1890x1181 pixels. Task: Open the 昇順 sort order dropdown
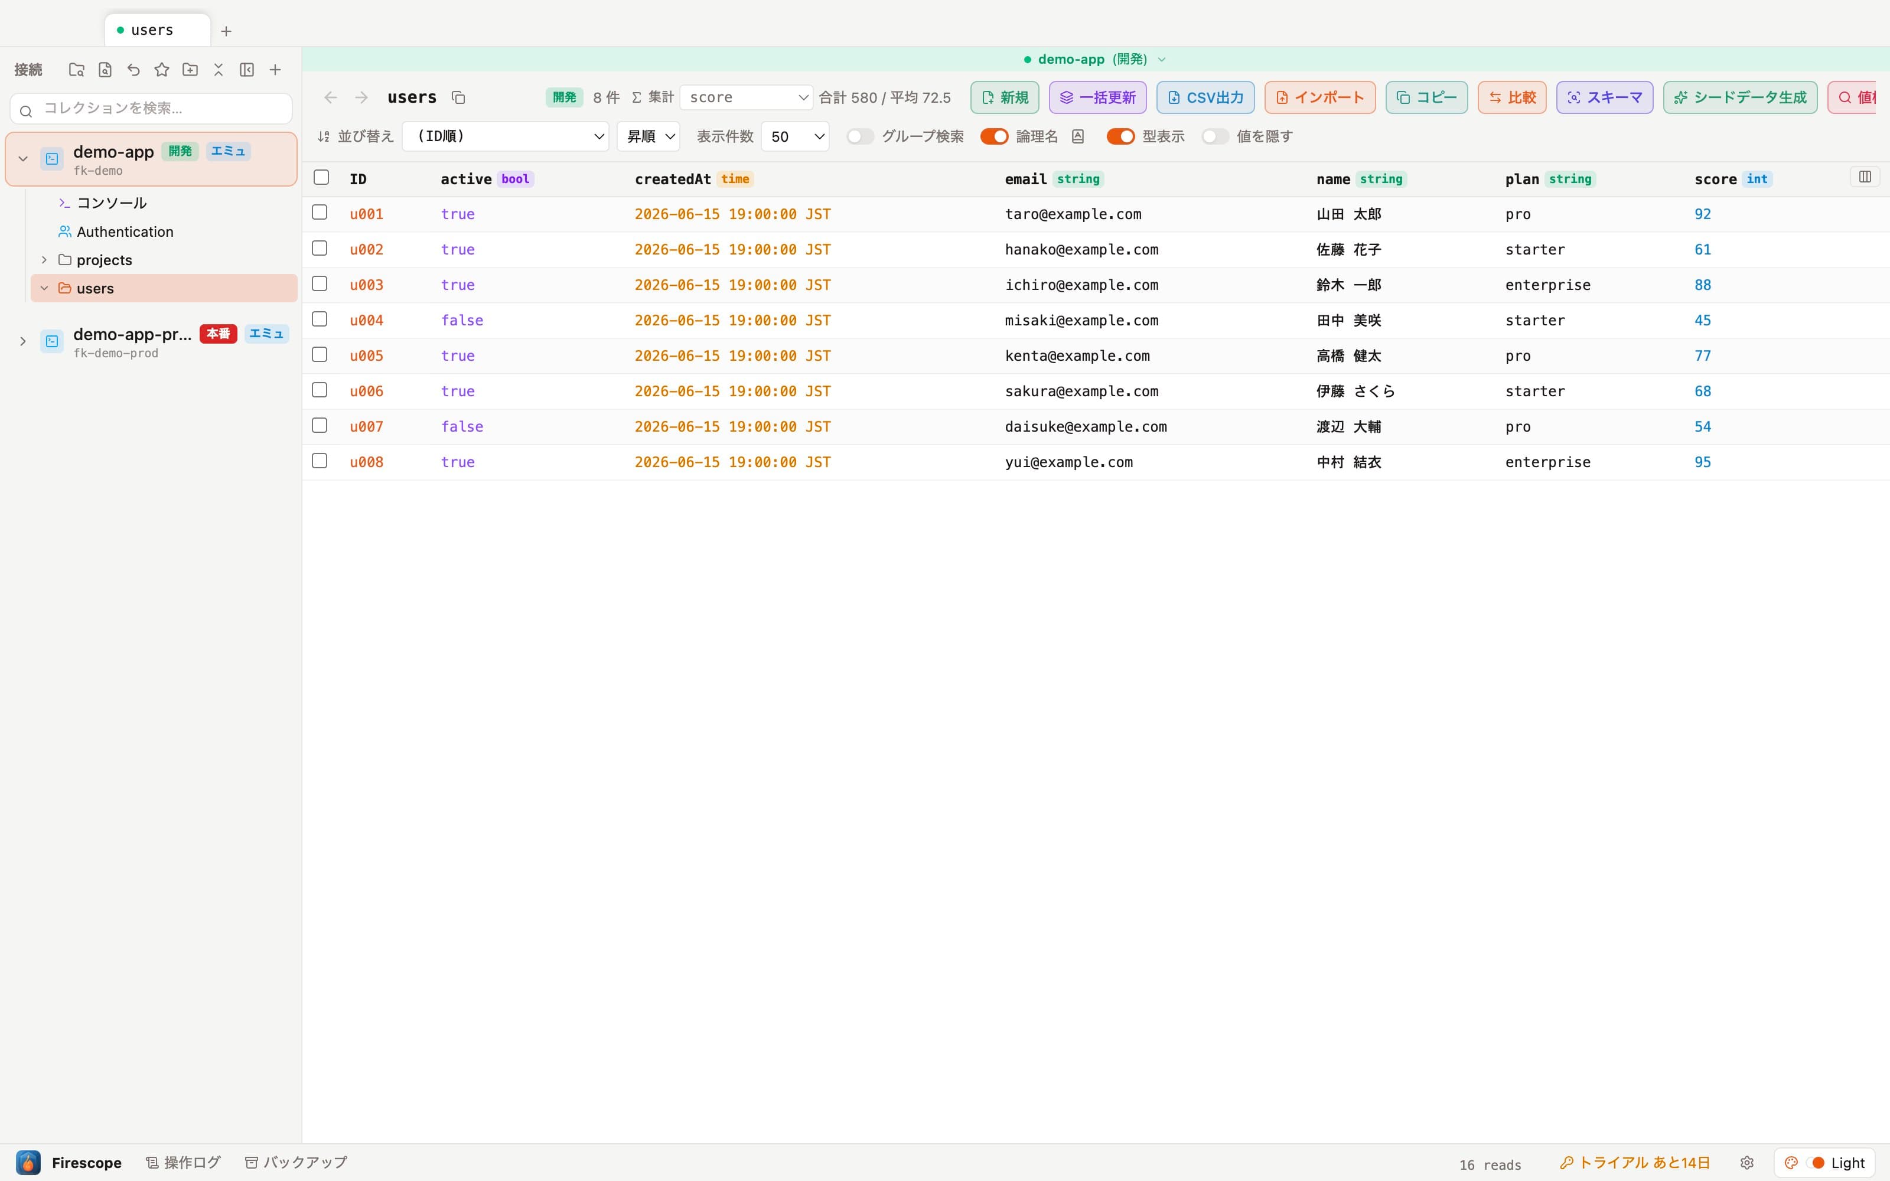click(649, 136)
